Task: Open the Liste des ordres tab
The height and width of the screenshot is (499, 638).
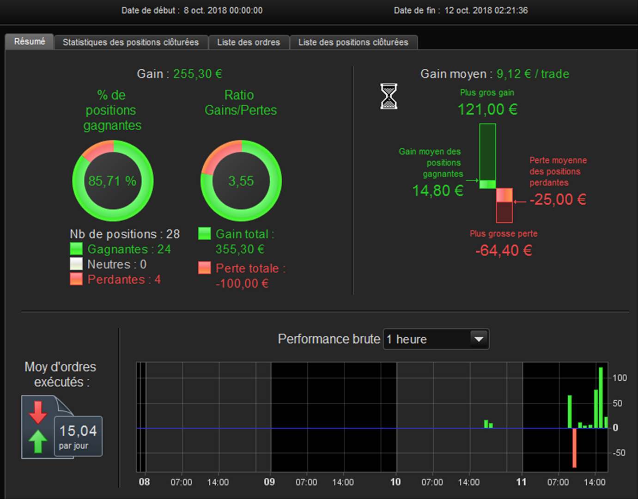Action: (249, 42)
